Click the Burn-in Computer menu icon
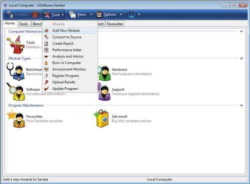 (46, 63)
